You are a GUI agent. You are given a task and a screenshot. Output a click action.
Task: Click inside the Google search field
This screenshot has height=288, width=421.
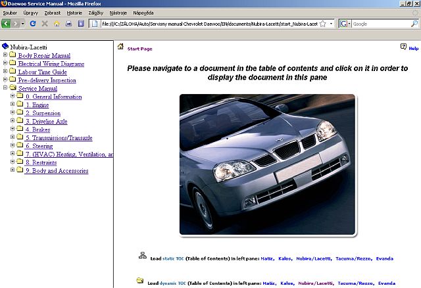[381, 24]
